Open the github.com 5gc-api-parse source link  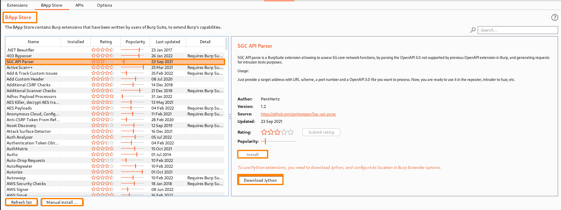[298, 114]
